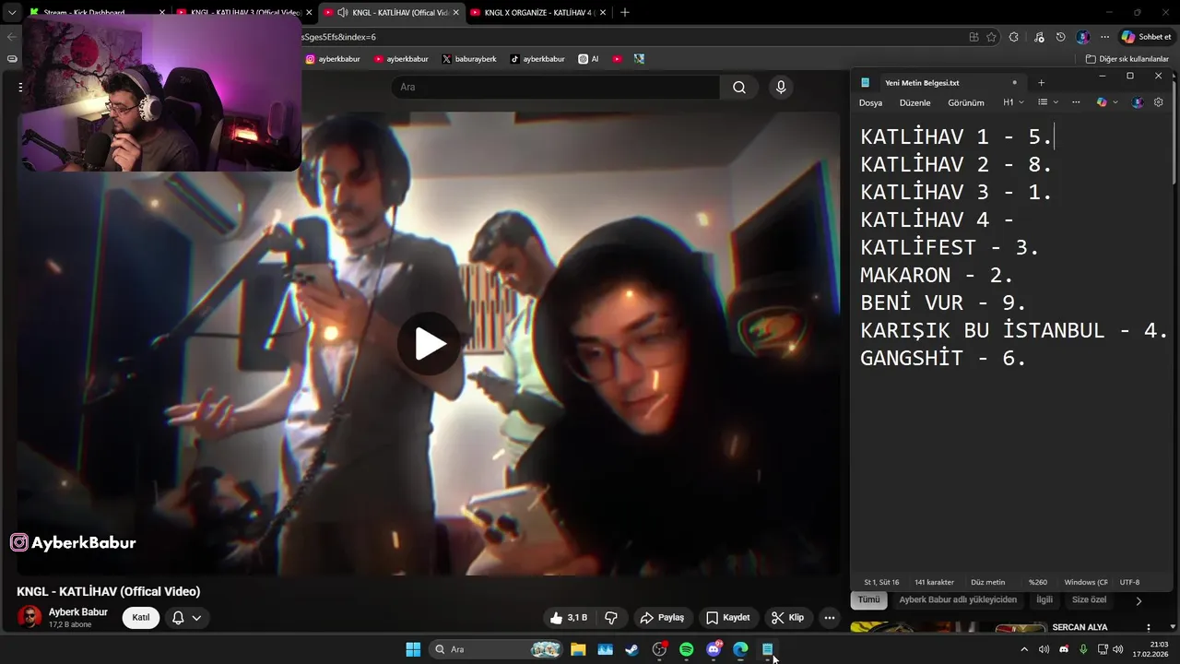Play the KATLİHAV video with center play button
The width and height of the screenshot is (1180, 664).
click(430, 343)
